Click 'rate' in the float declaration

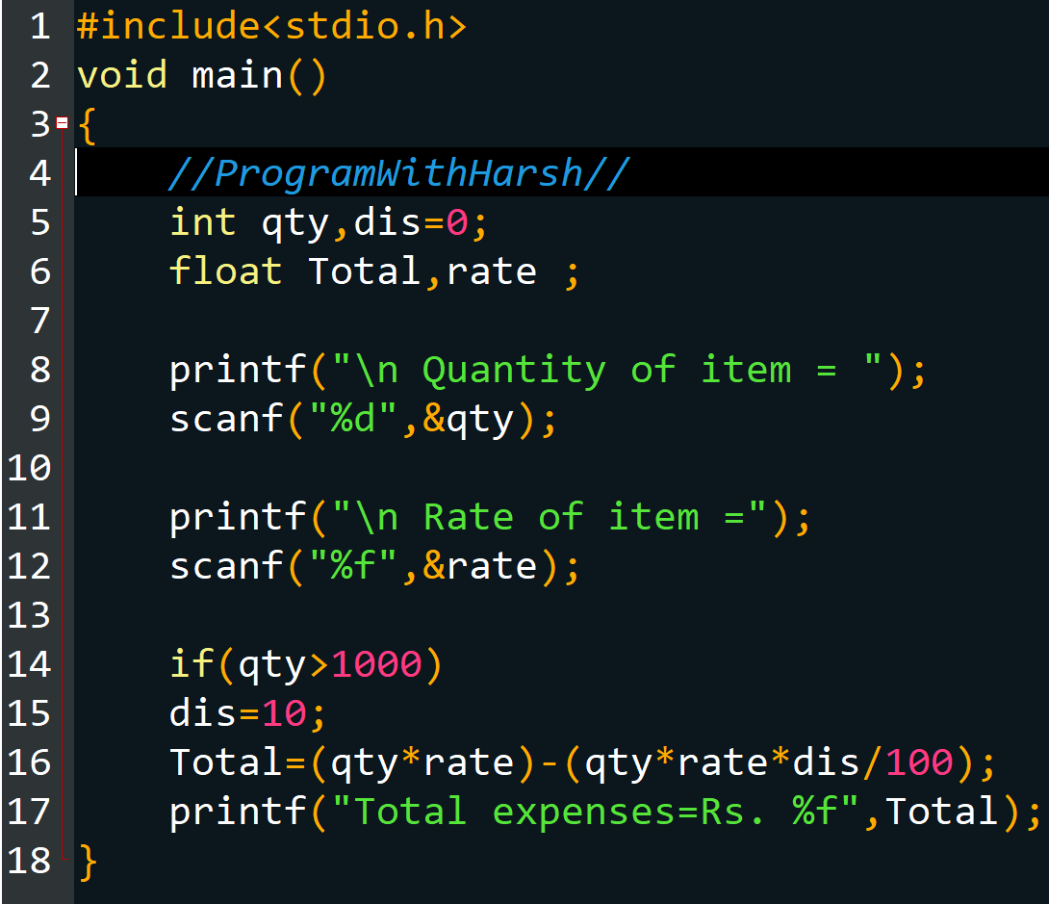tap(492, 271)
